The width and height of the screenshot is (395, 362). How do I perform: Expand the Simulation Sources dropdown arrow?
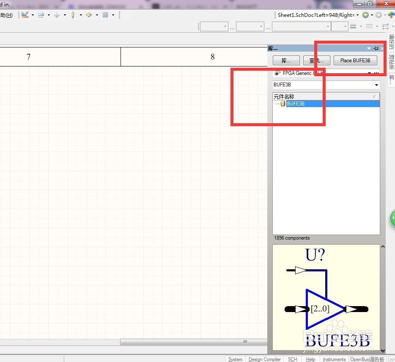pyautogui.click(x=97, y=15)
